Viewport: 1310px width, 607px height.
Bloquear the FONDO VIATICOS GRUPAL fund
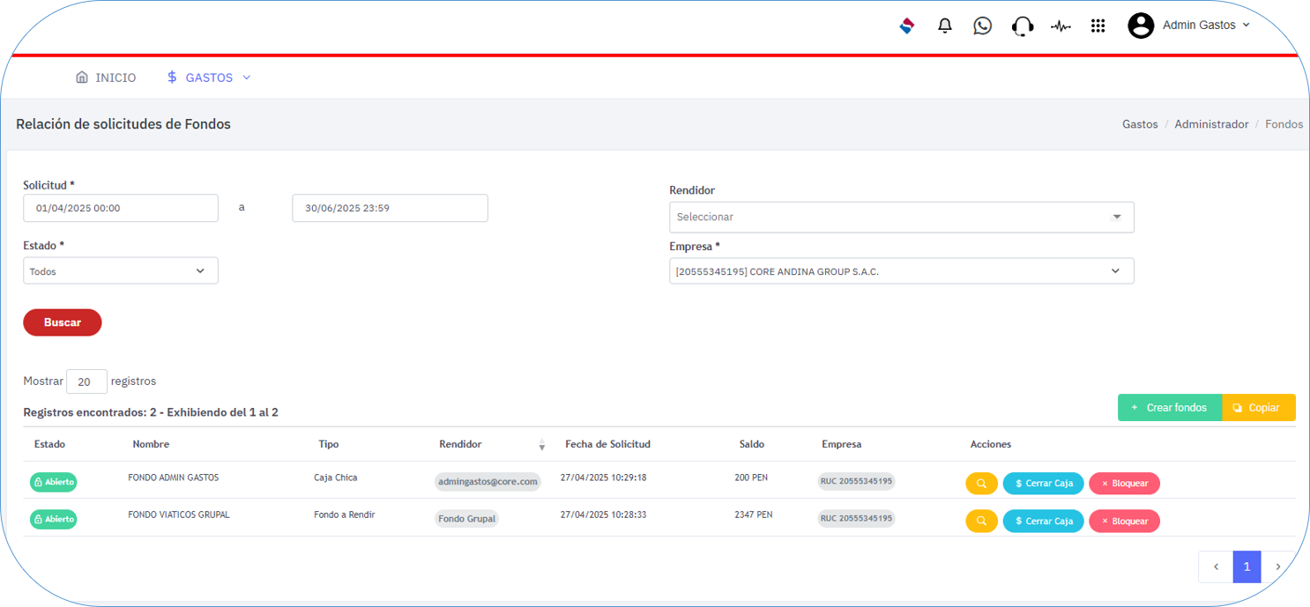tap(1125, 522)
